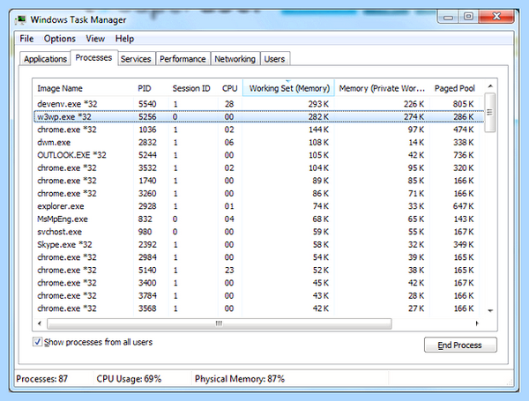529x401 pixels.
Task: Click the Task Manager title bar icon
Action: 20,20
